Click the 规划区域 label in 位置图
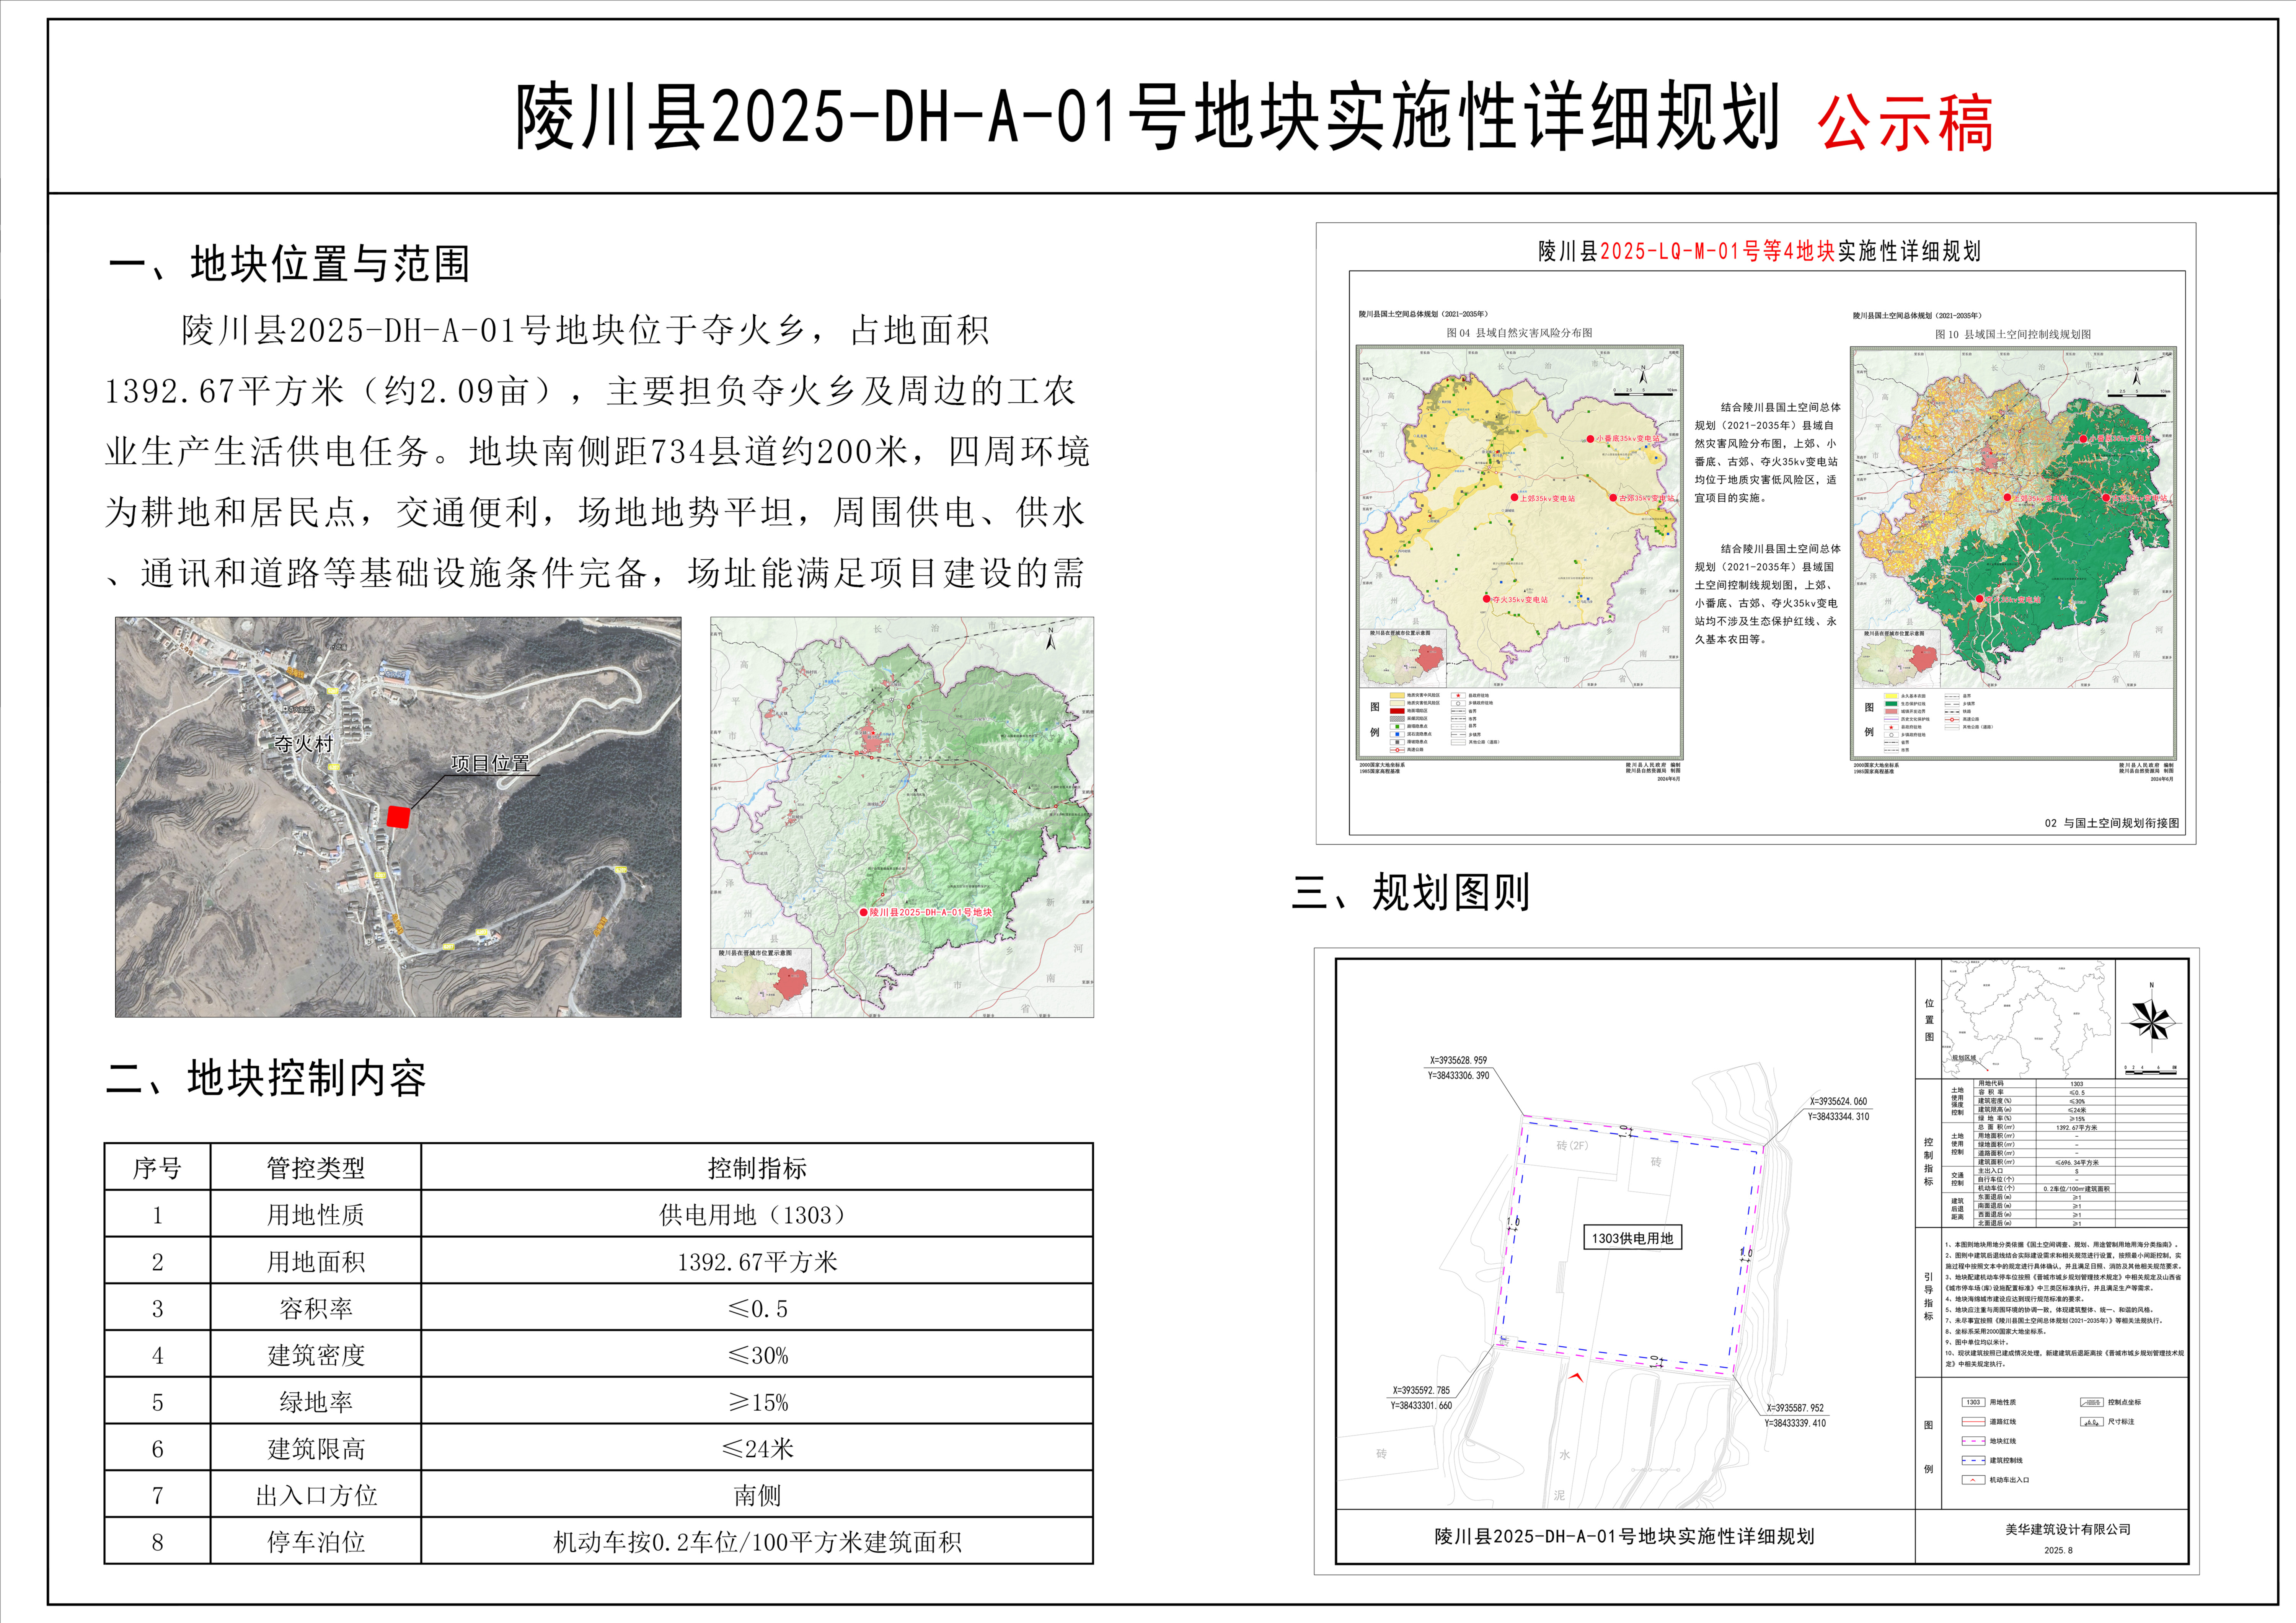The width and height of the screenshot is (2296, 1623). pyautogui.click(x=1964, y=1058)
